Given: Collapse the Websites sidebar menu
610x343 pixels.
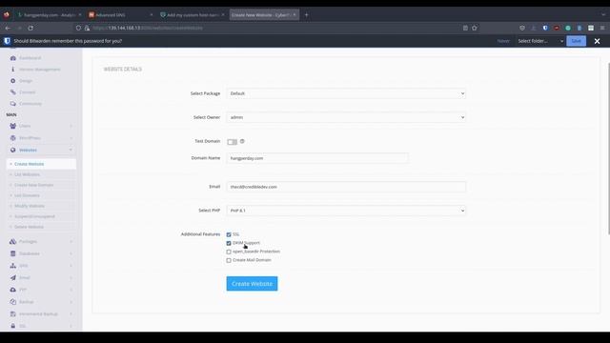Looking at the screenshot, I should [71, 151].
